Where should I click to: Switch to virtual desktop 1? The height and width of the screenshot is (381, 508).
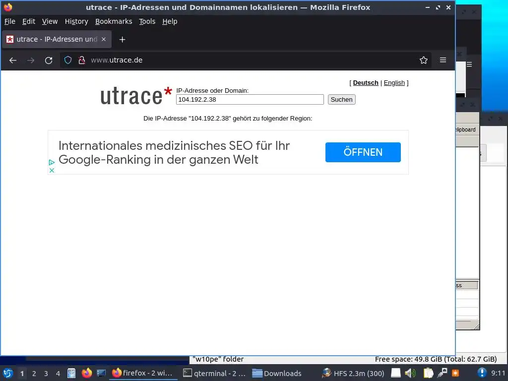coord(22,374)
